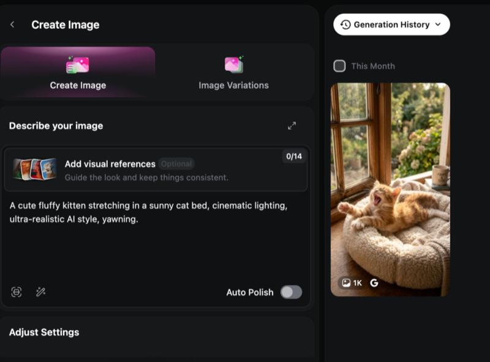Screen dimensions: 490x362
Task: Expand the prompt editor with diagonal arrows
Action: 292,126
